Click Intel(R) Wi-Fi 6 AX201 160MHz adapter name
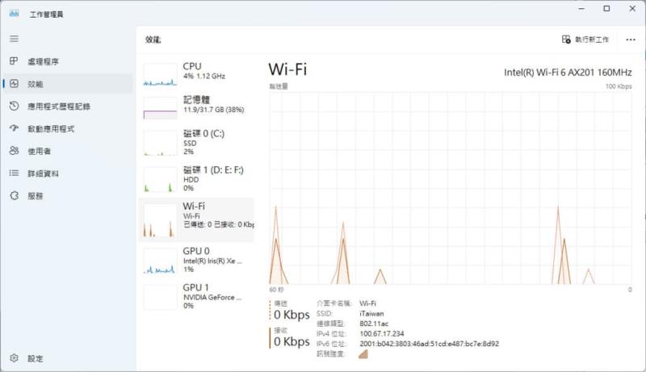646x372 pixels. coord(568,73)
